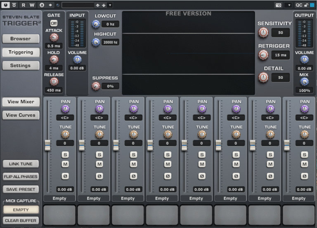The height and width of the screenshot is (228, 317).
Task: Click the camera snapshot icon in top bar
Action: point(279,5)
